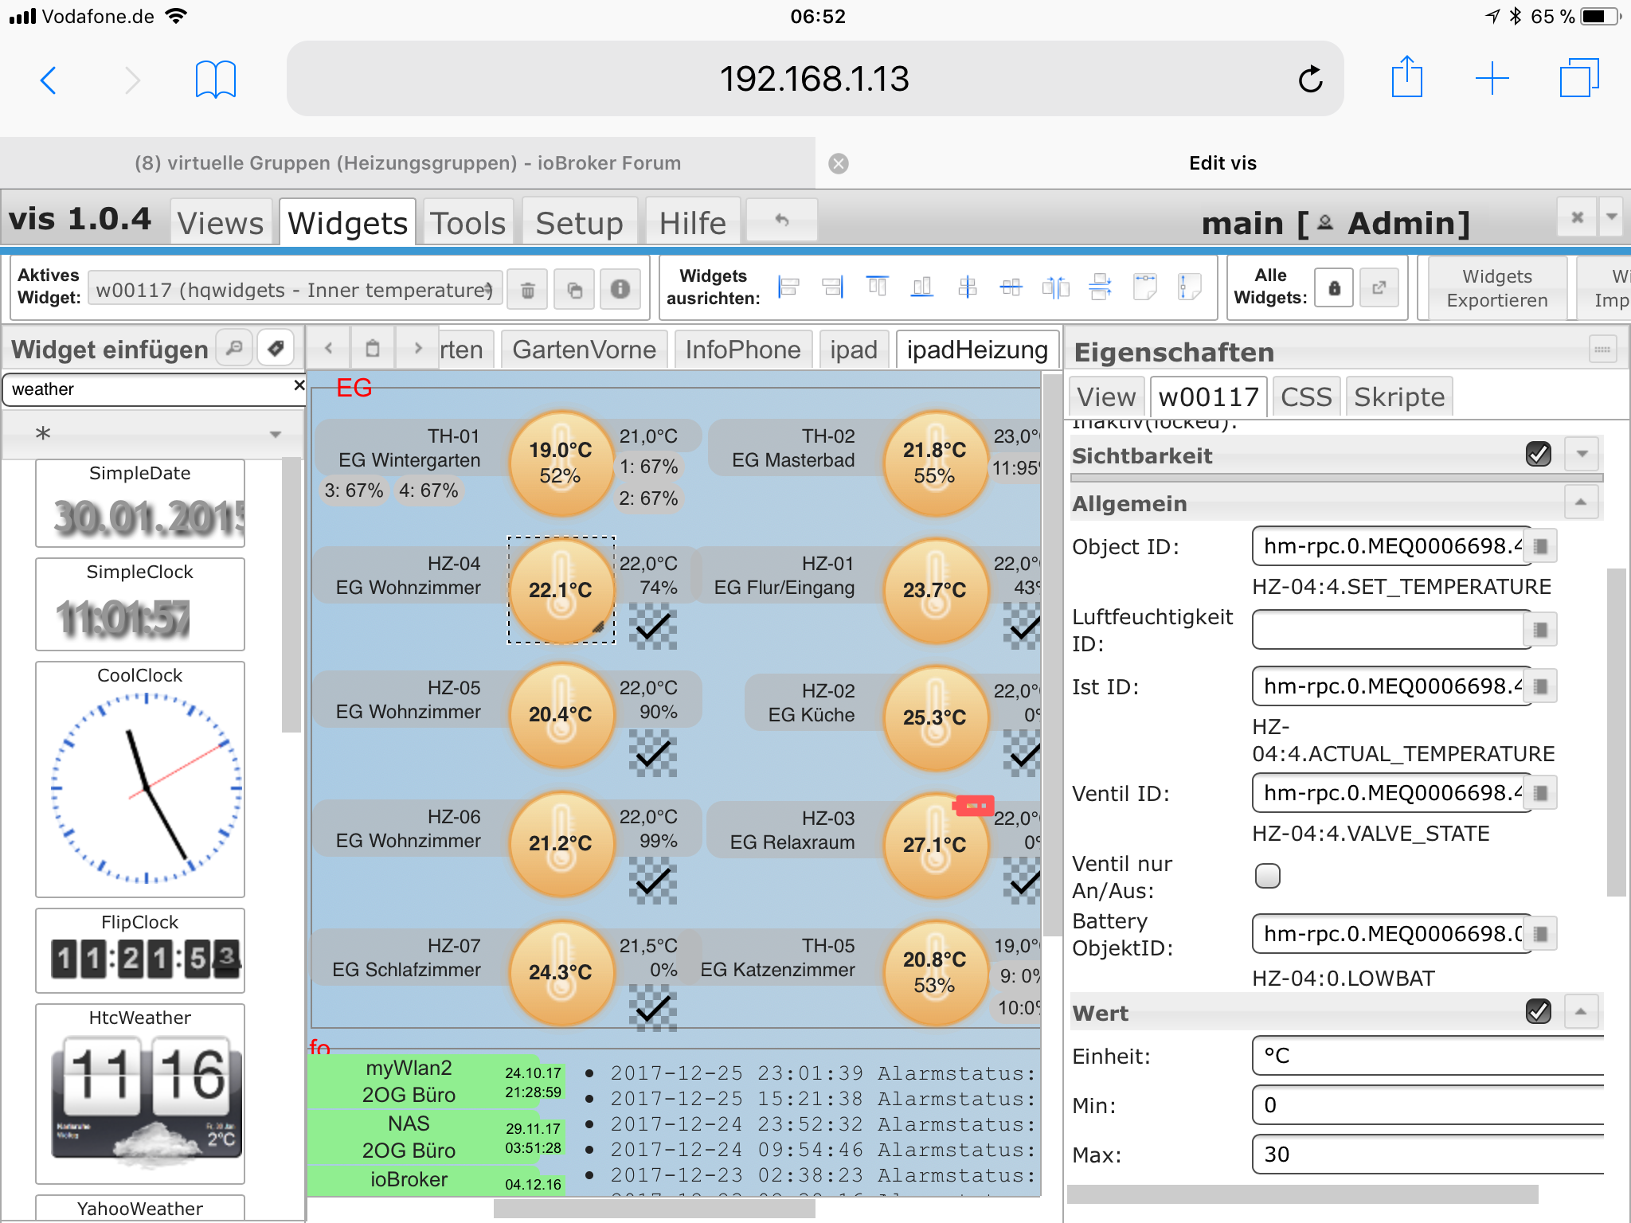Distribute widgets horizontally evenly icon
Screen dimensions: 1631x1223
[x=1055, y=287]
